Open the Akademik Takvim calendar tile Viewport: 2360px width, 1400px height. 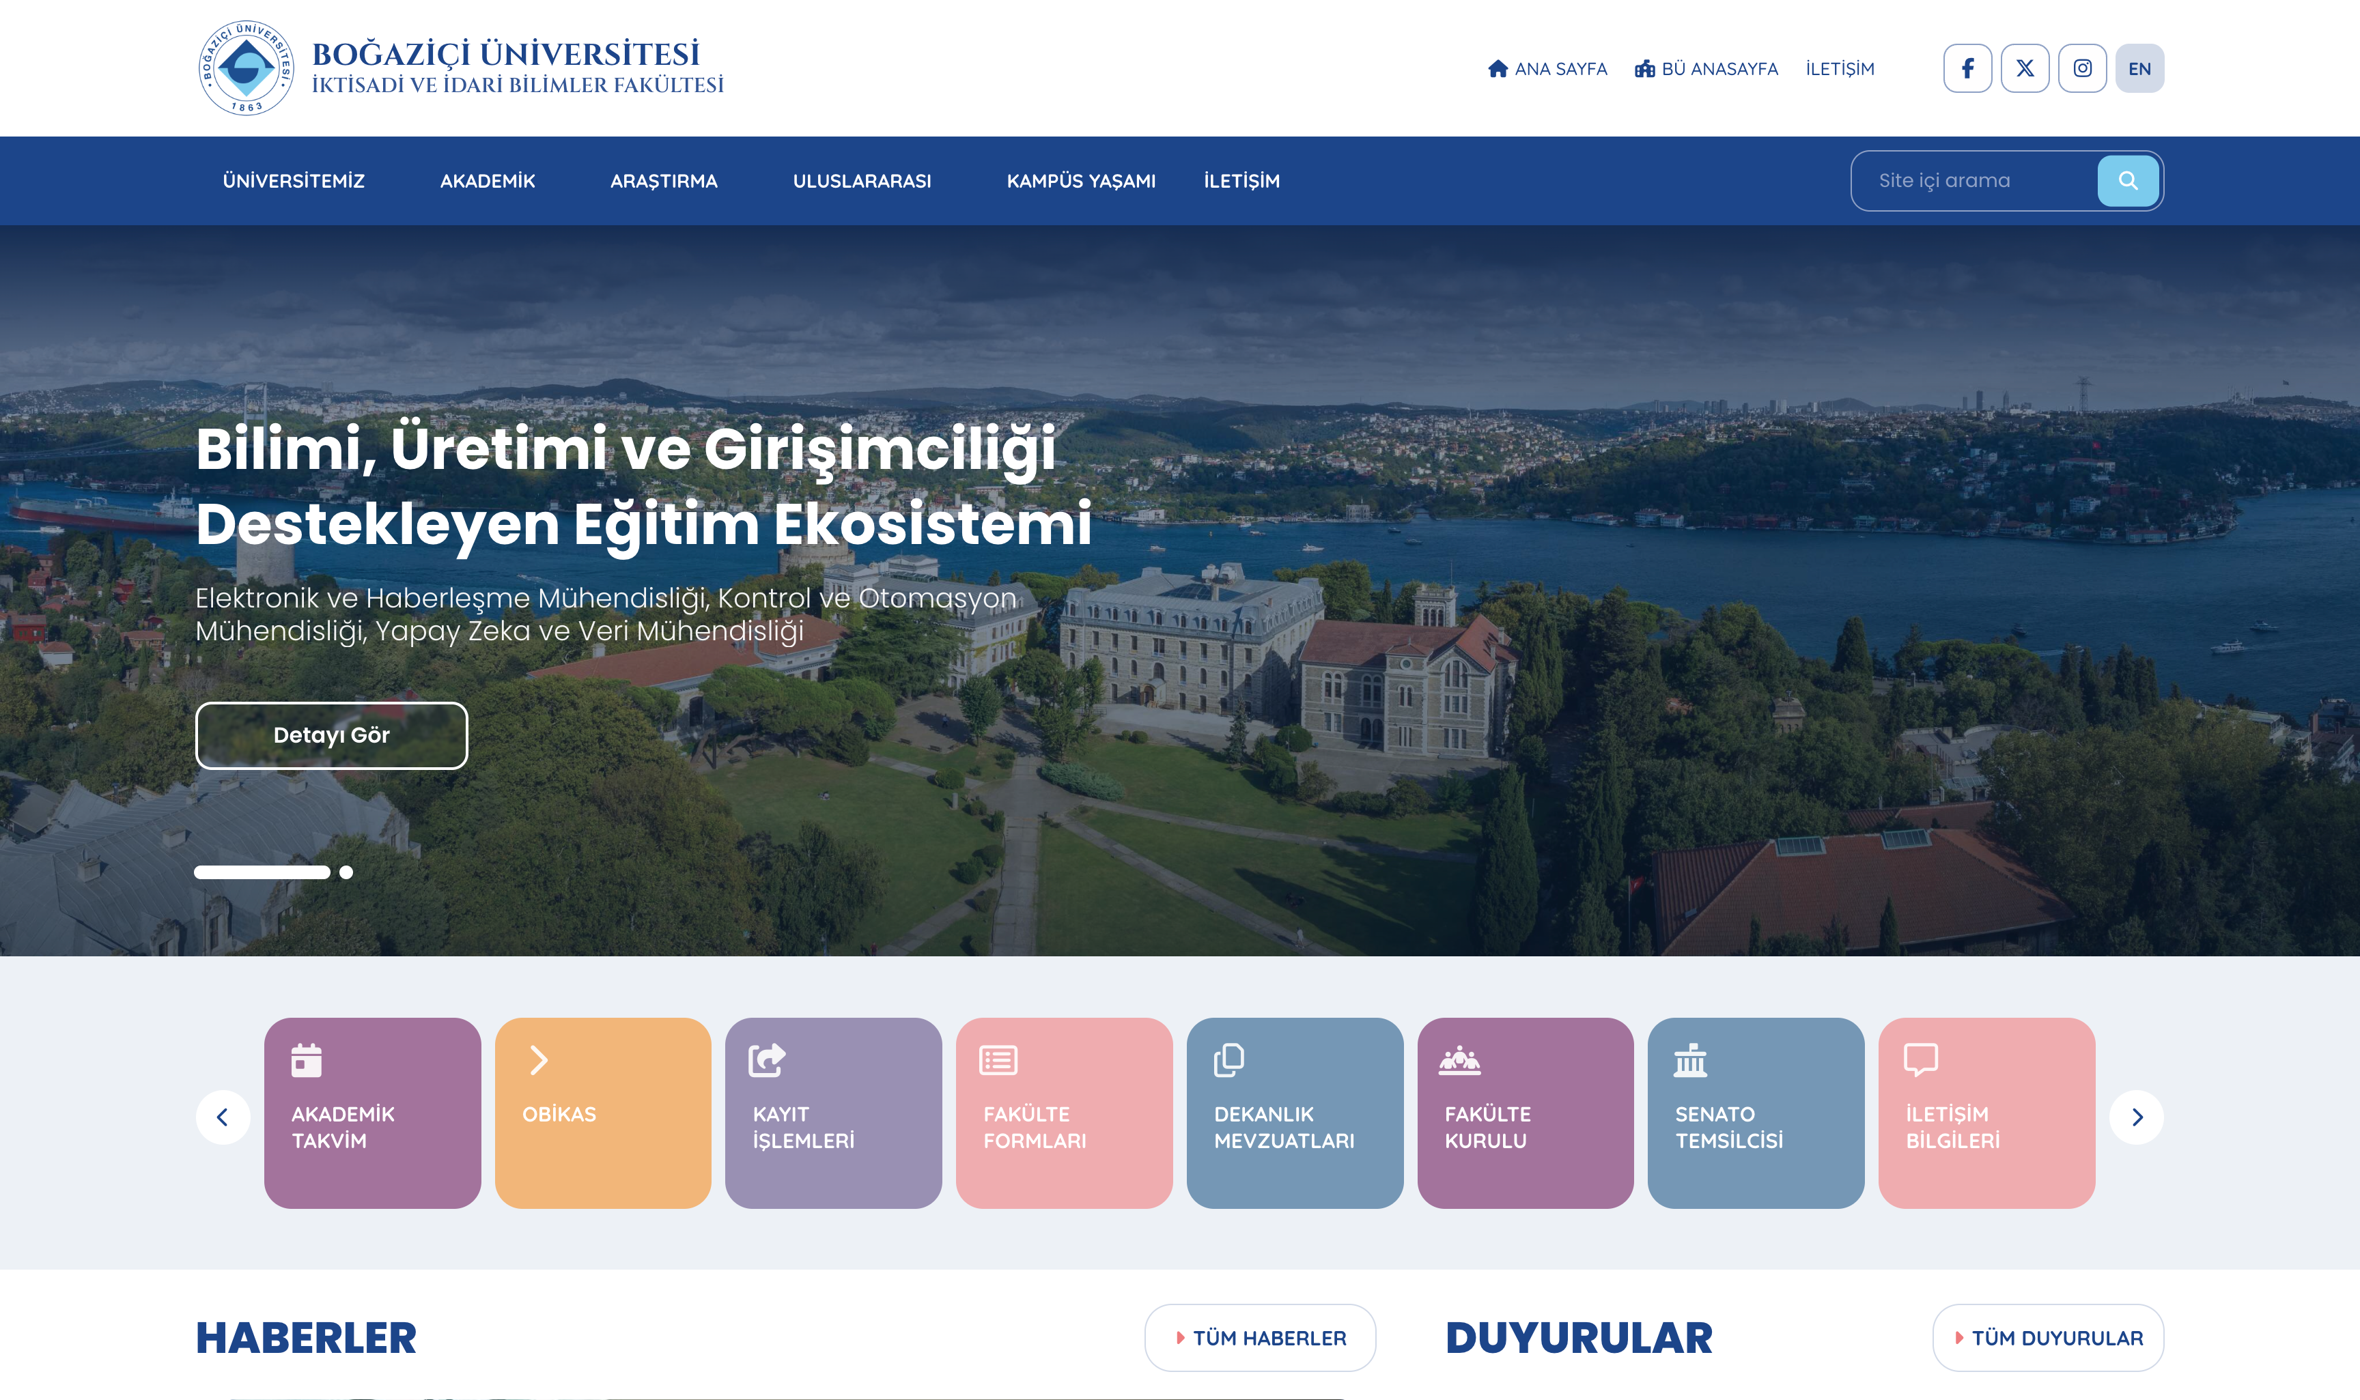[371, 1112]
